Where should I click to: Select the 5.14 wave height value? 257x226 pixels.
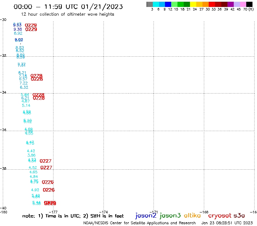click(x=26, y=105)
